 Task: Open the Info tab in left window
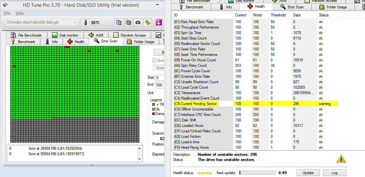(52, 41)
